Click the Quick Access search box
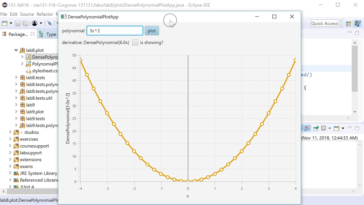The width and height of the screenshot is (364, 205). 324,24
